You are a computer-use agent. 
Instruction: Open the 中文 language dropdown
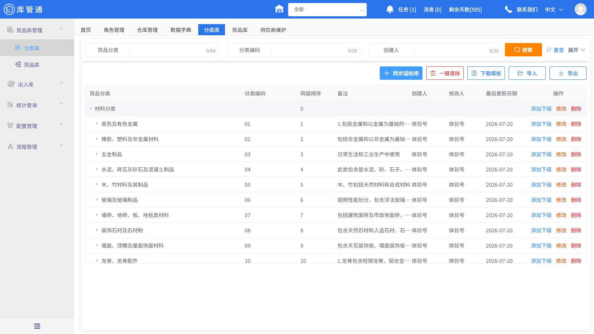(554, 10)
